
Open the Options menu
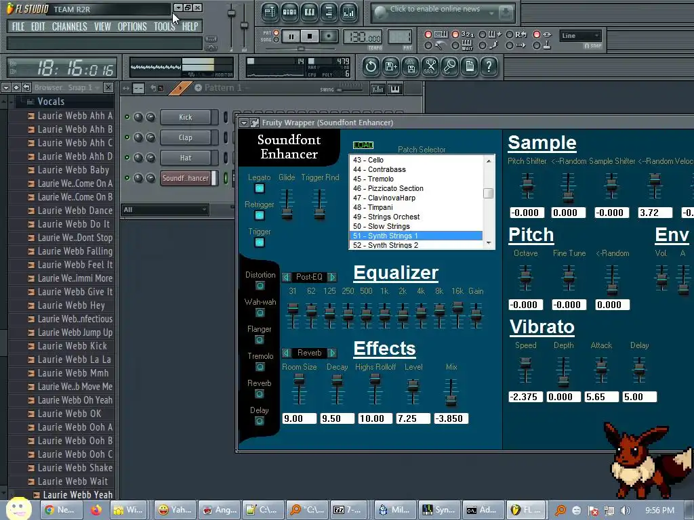(x=132, y=26)
